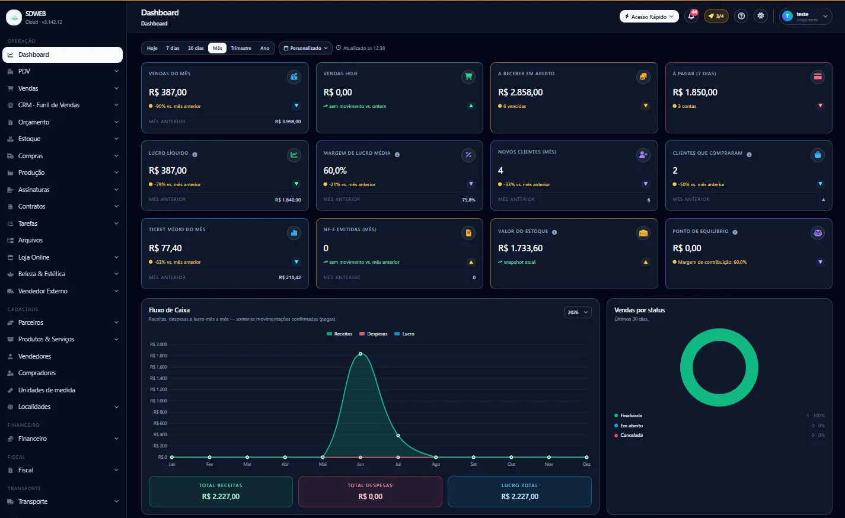Viewport: 845px width, 518px height.
Task: Click the SDWEB logo icon
Action: click(x=14, y=17)
